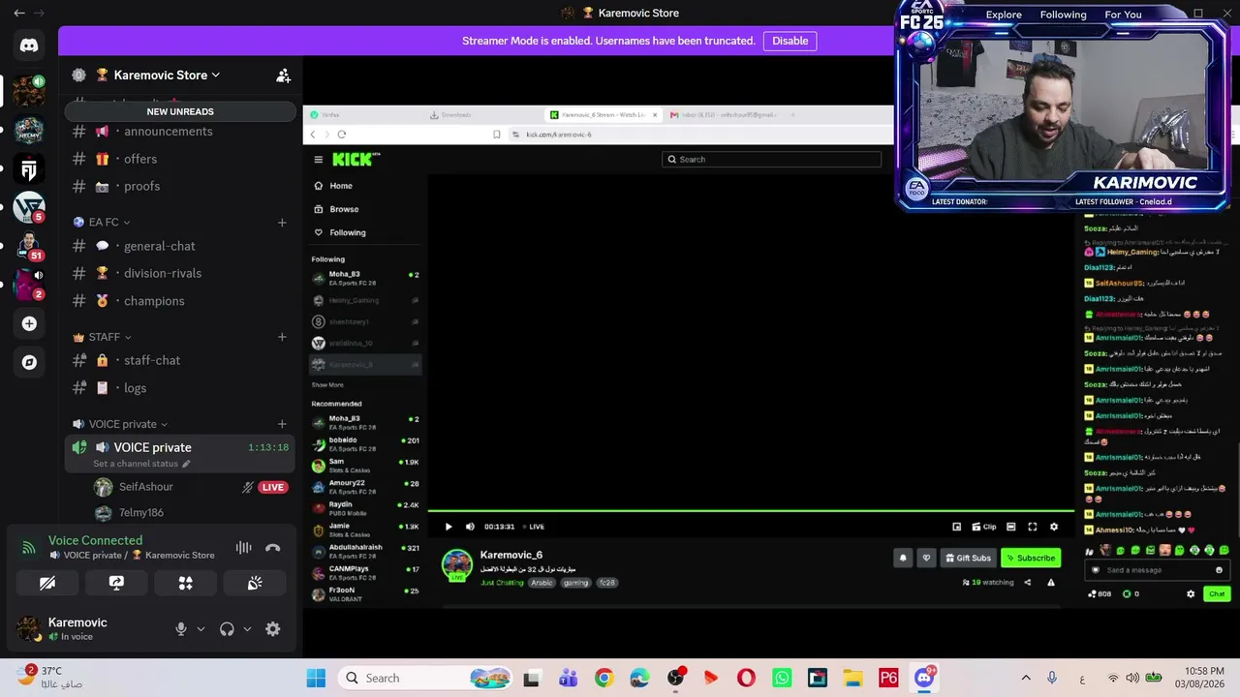This screenshot has height=697, width=1240.
Task: Open microphone input options arrow
Action: [x=201, y=629]
